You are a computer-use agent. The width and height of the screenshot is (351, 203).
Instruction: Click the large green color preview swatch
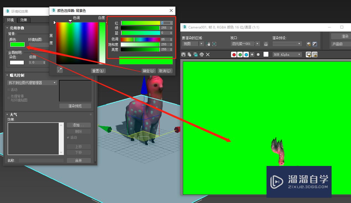coord(146,61)
